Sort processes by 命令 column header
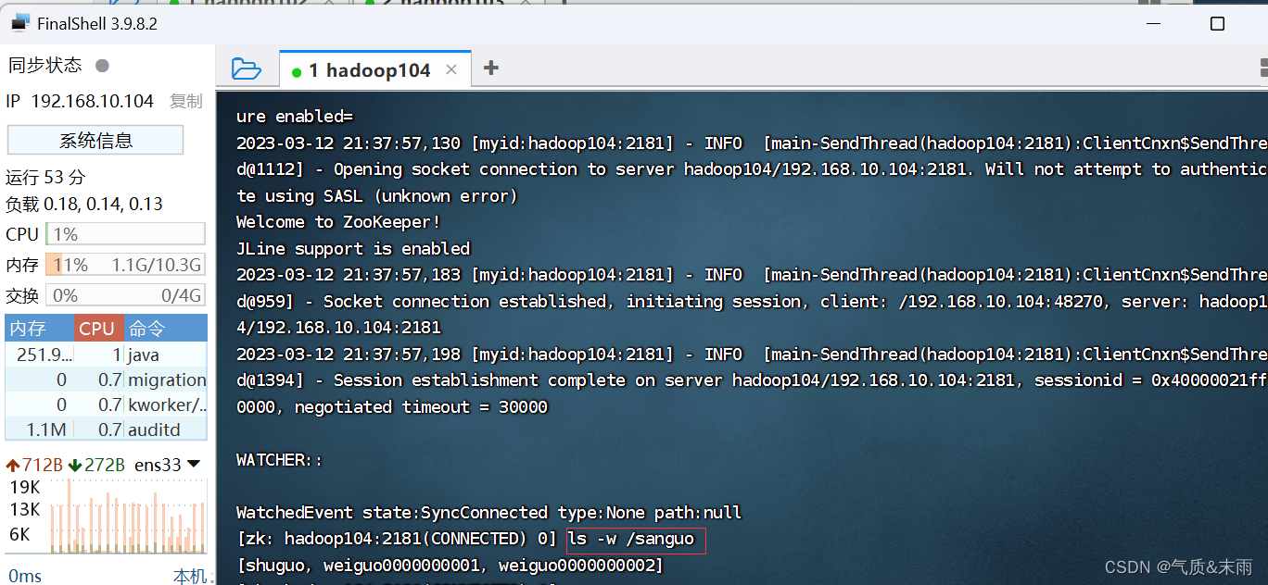Image resolution: width=1268 pixels, height=585 pixels. tap(165, 329)
